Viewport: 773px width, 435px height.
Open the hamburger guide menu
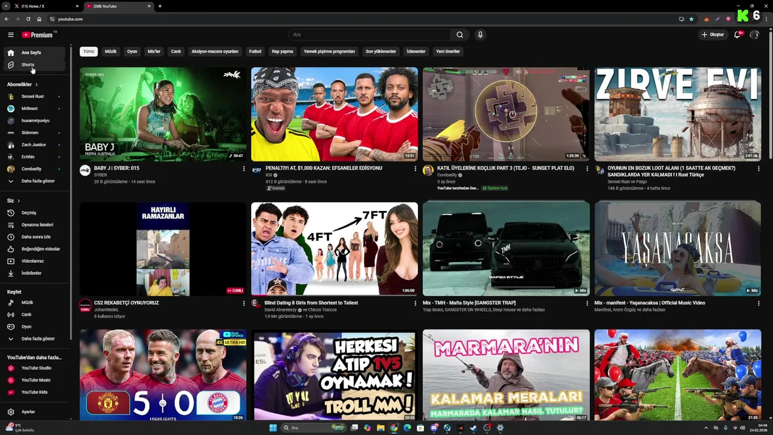(x=11, y=35)
